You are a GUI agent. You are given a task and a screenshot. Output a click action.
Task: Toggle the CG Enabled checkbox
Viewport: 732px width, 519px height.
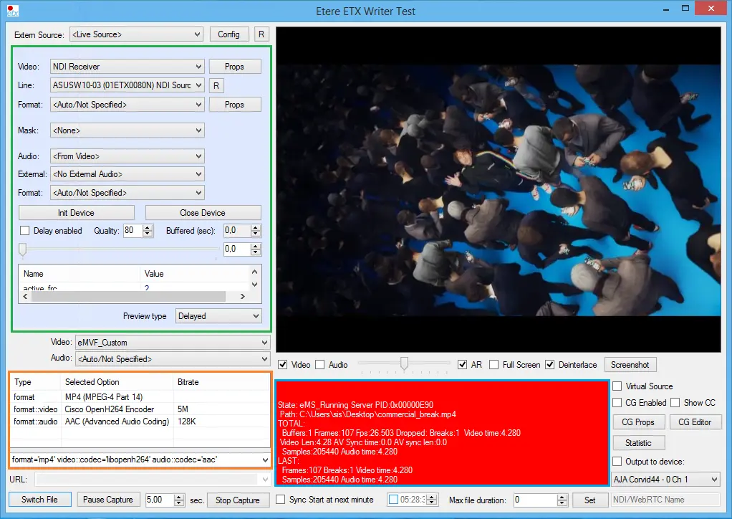click(x=617, y=403)
